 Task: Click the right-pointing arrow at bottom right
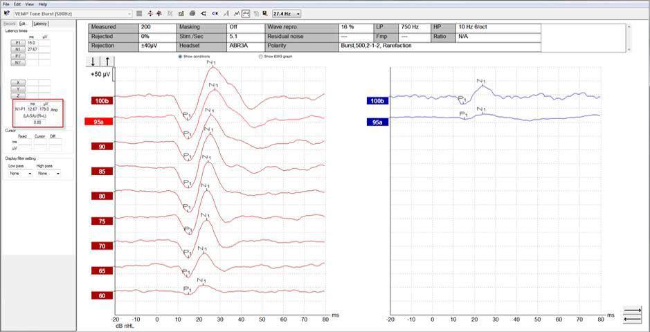pos(632,308)
